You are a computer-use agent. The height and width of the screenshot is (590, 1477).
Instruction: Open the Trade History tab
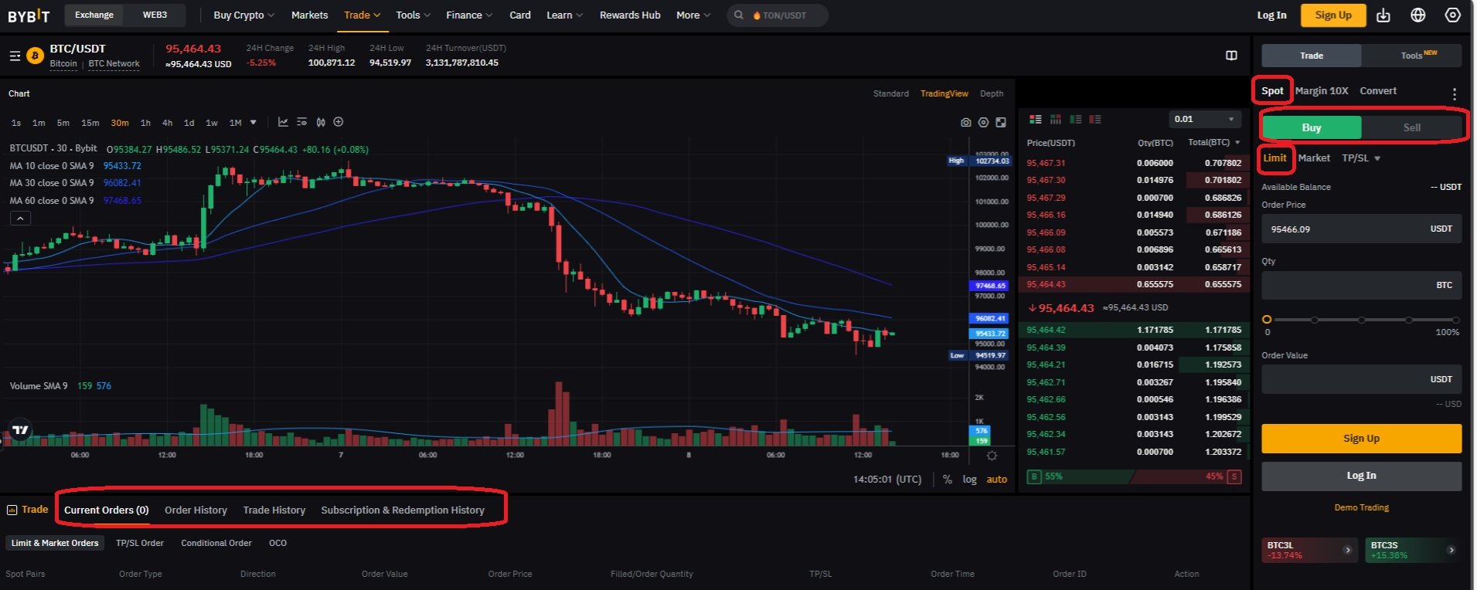pyautogui.click(x=274, y=510)
